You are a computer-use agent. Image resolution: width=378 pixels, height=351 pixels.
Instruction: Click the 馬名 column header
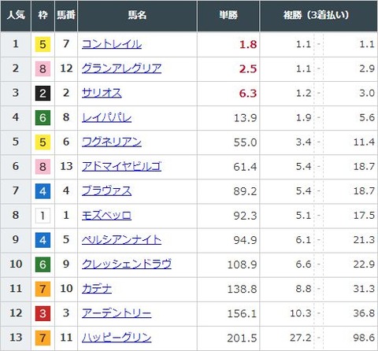point(137,15)
